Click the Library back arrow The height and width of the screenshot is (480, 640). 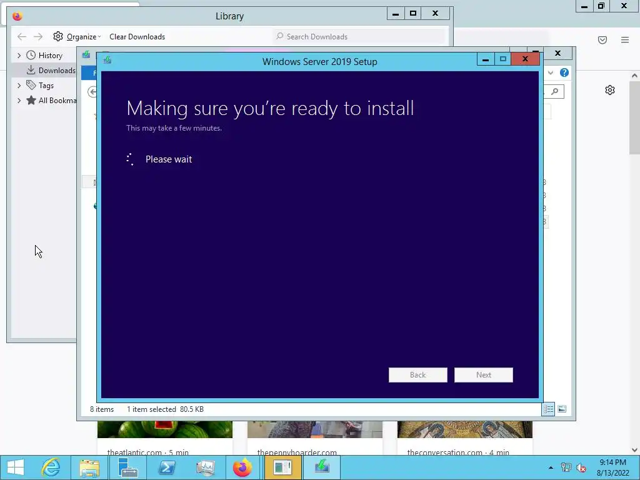coord(22,37)
